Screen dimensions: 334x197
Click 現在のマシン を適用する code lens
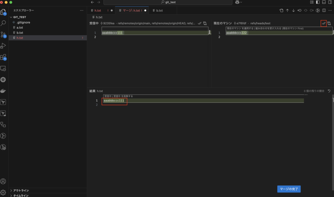point(240,28)
